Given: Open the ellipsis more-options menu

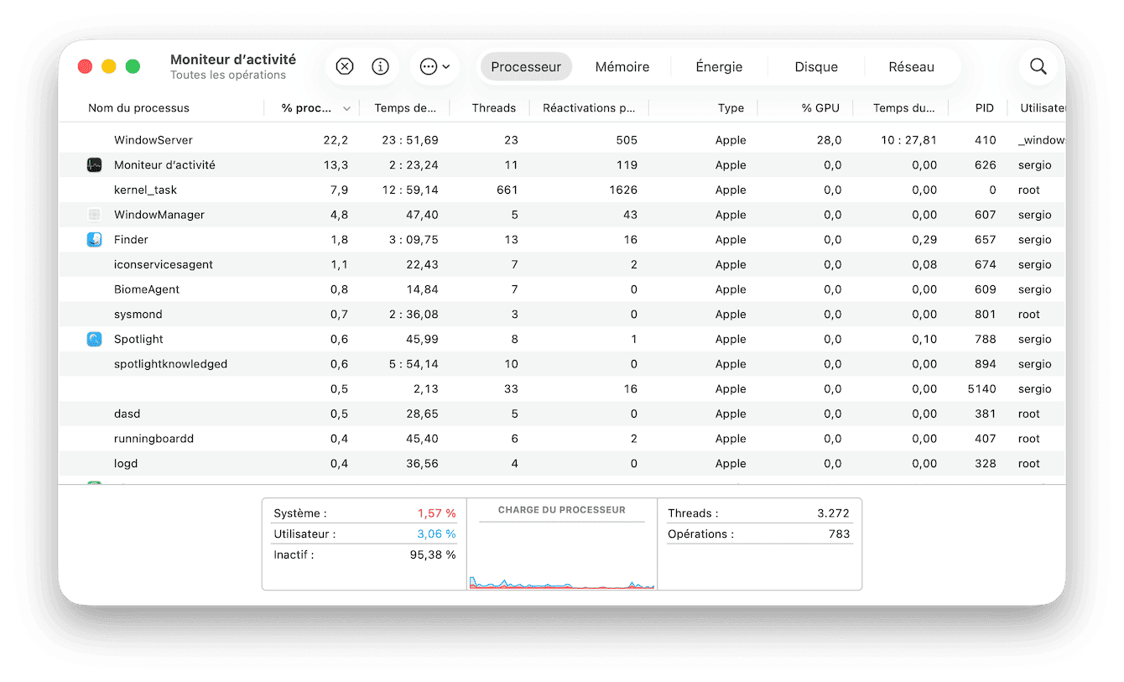Looking at the screenshot, I should click(x=434, y=67).
